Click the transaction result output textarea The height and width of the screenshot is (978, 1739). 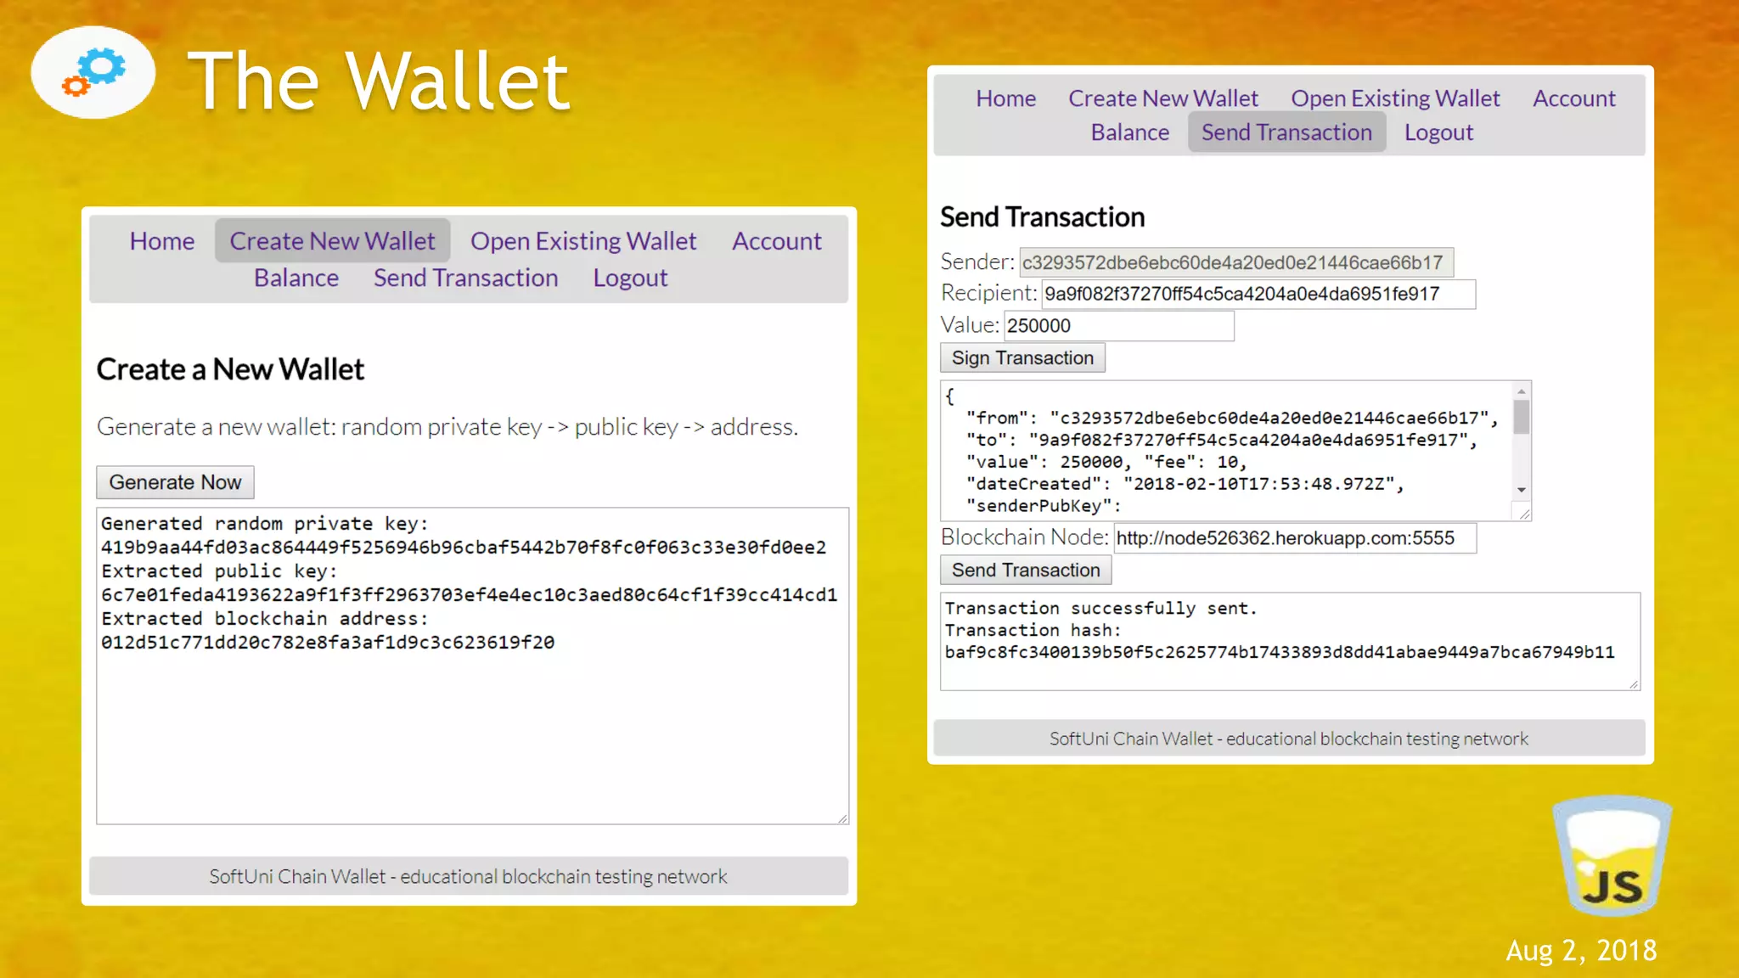tap(1290, 641)
